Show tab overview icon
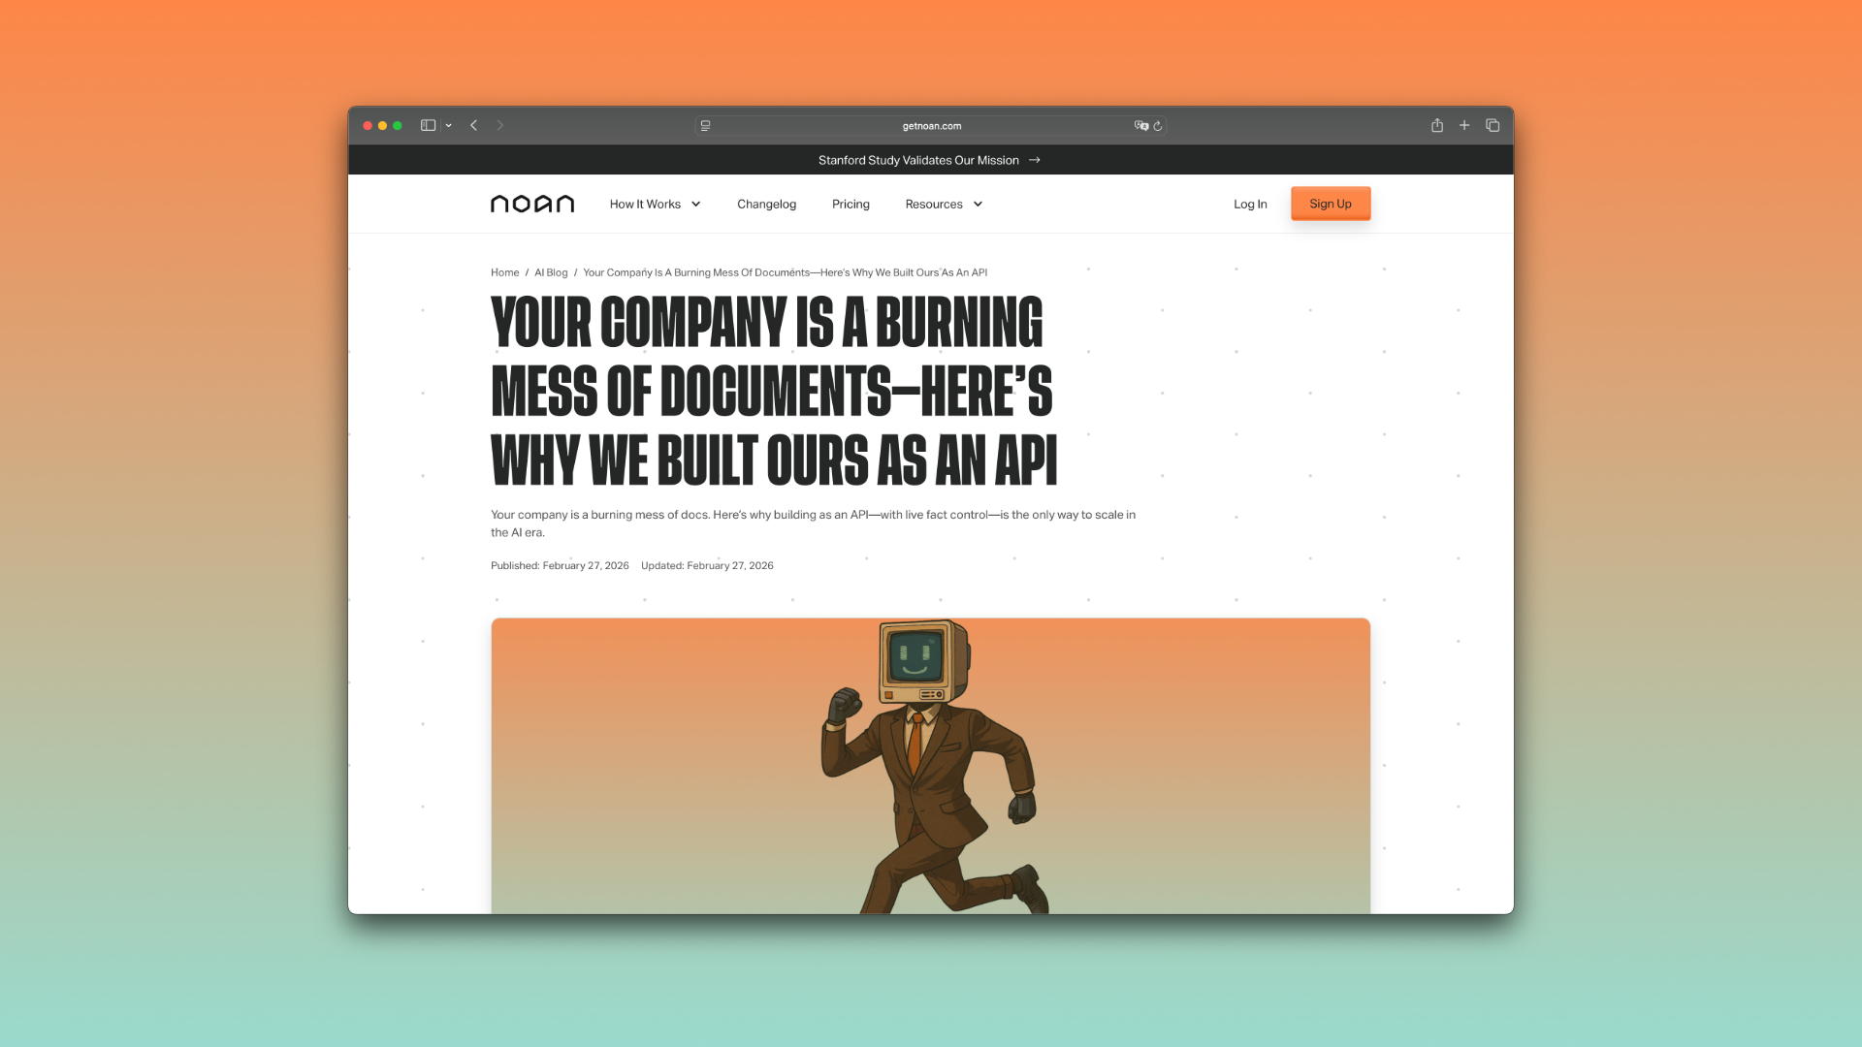 point(1493,125)
